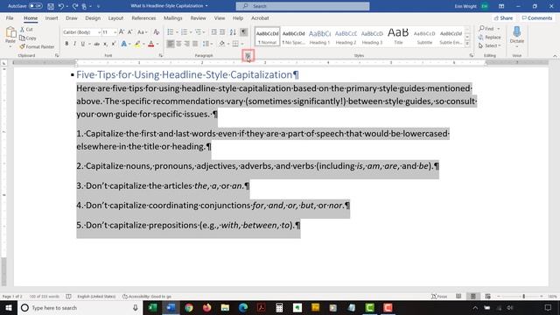Open Chrome from the taskbar
Screen dimensions: 560x315
189,308
